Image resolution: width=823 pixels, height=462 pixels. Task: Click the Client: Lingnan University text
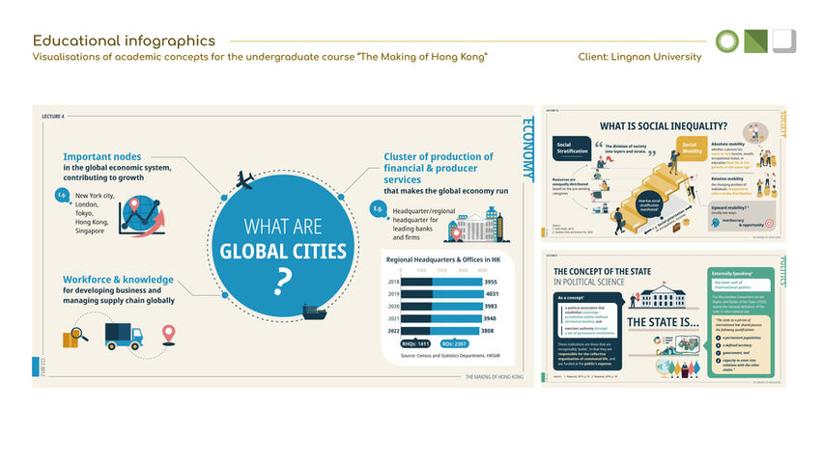click(x=639, y=57)
